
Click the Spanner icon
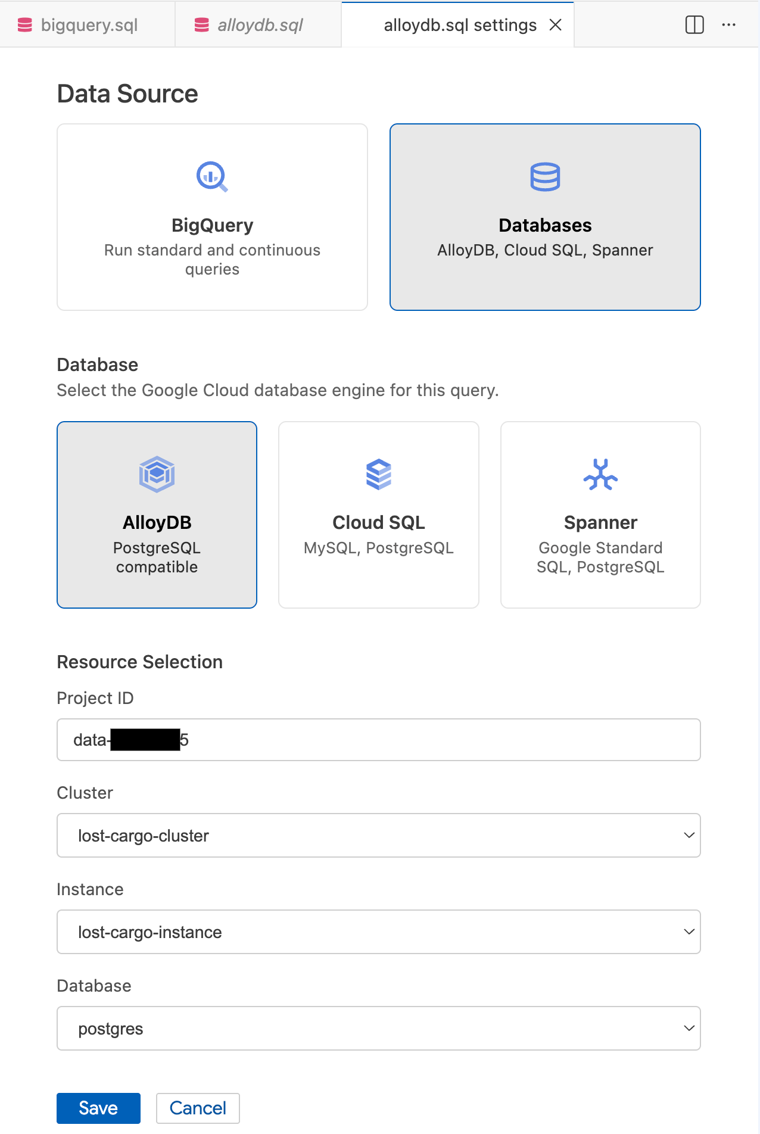pos(600,474)
